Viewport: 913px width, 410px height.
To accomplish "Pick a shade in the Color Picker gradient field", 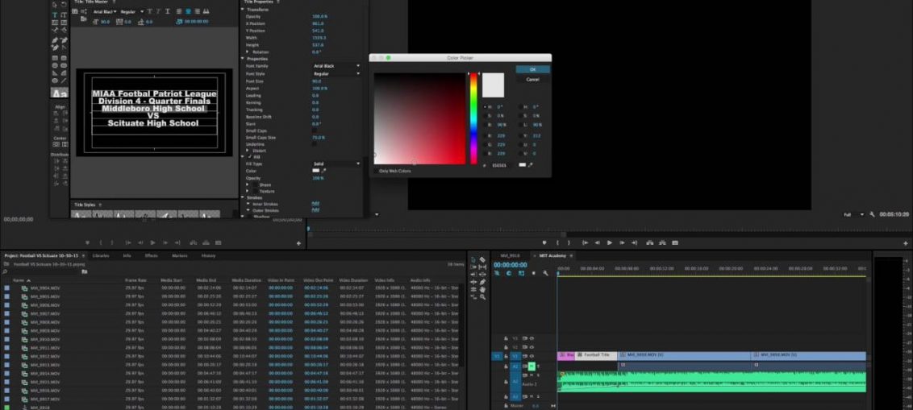I will [x=419, y=118].
